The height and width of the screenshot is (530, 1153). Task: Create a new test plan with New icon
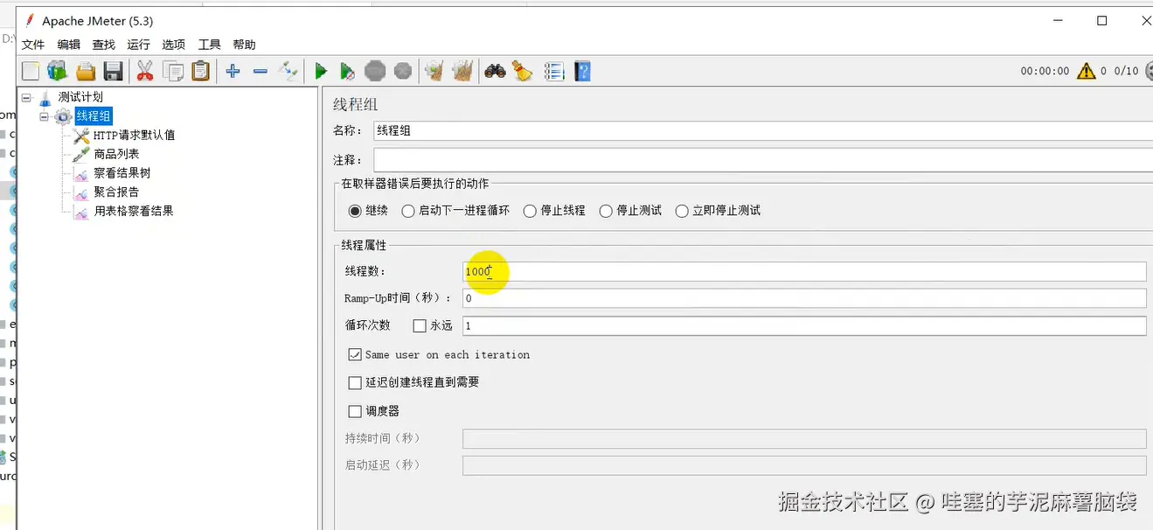31,72
